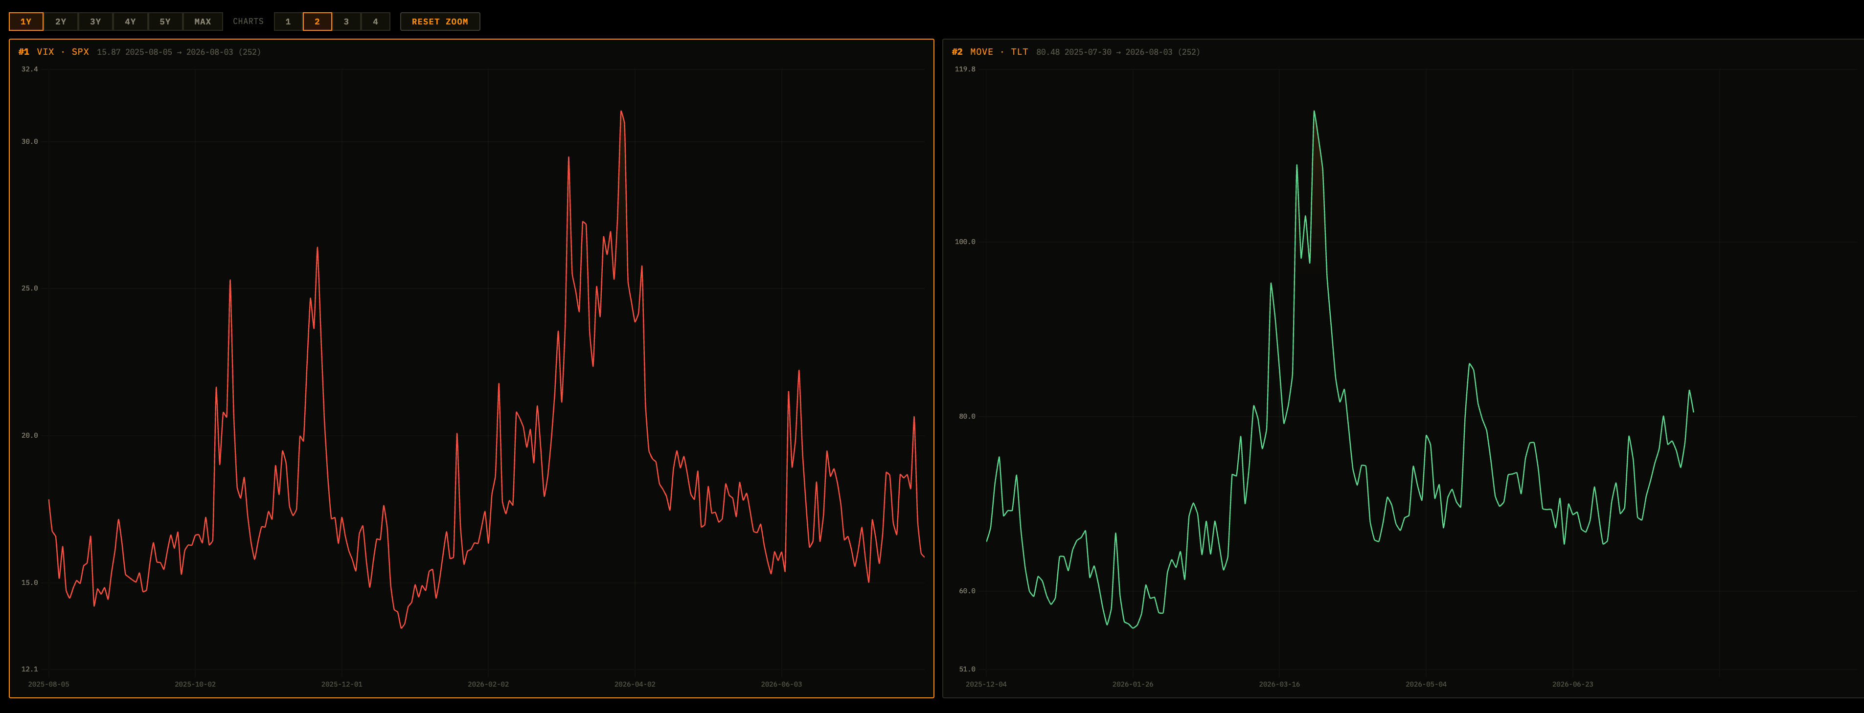This screenshot has height=713, width=1864.
Task: Click the 51.0 y-axis label
Action: (967, 669)
